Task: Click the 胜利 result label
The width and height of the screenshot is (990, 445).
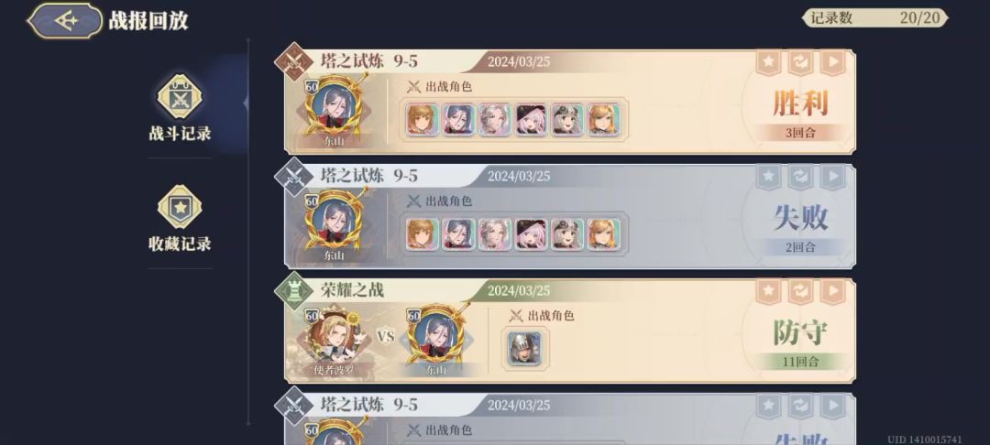Action: (x=800, y=104)
